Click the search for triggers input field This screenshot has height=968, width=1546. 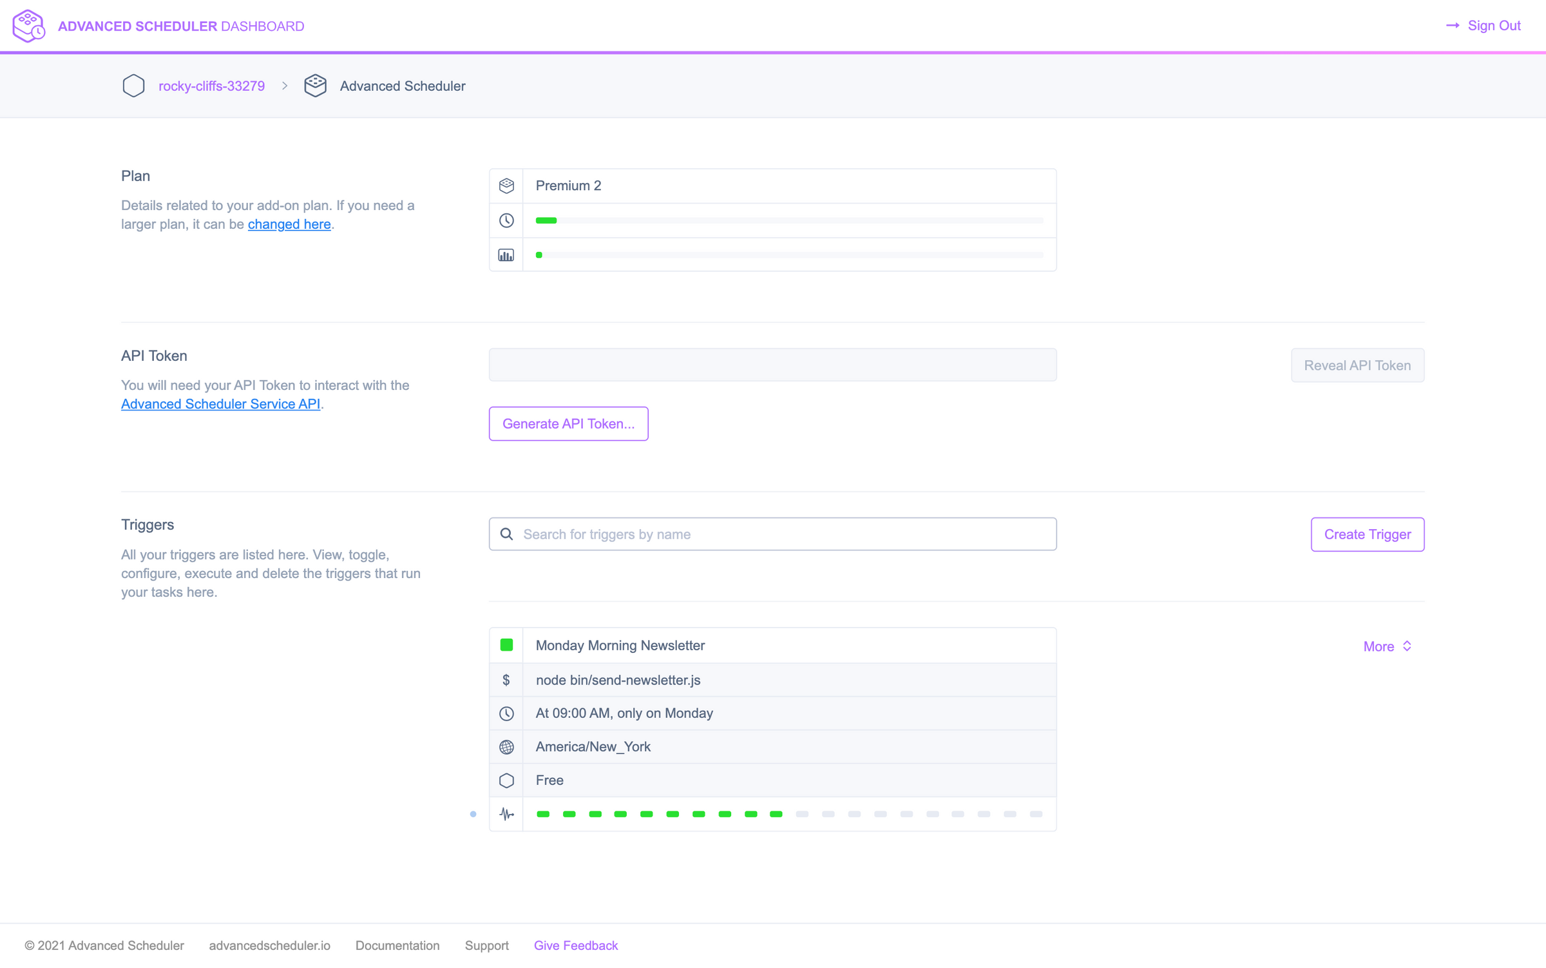point(773,534)
